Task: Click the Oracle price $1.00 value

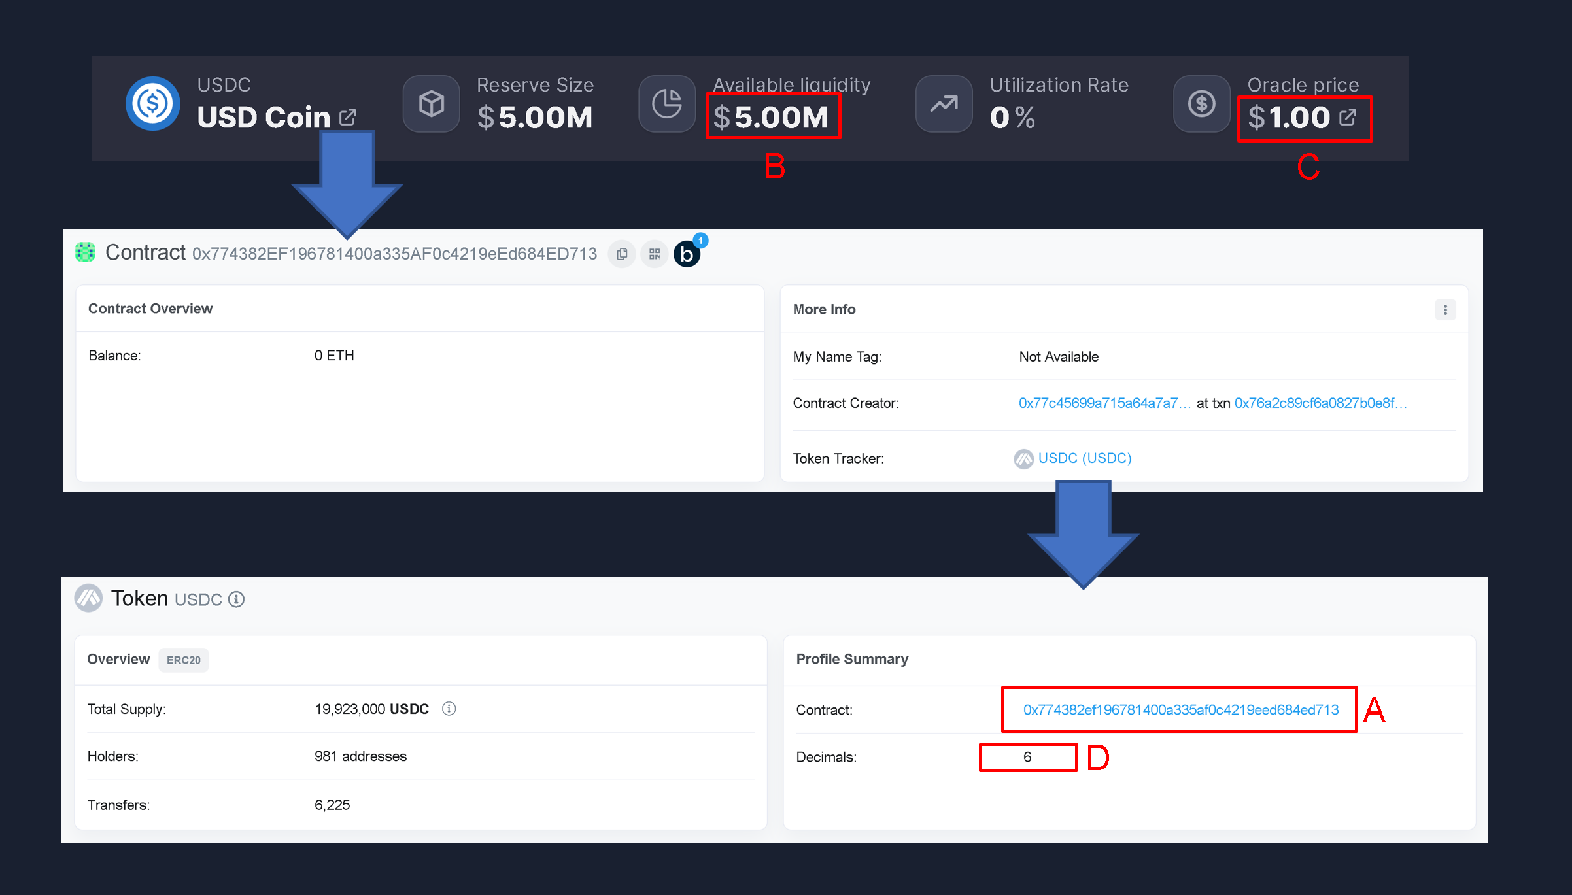Action: point(1289,118)
